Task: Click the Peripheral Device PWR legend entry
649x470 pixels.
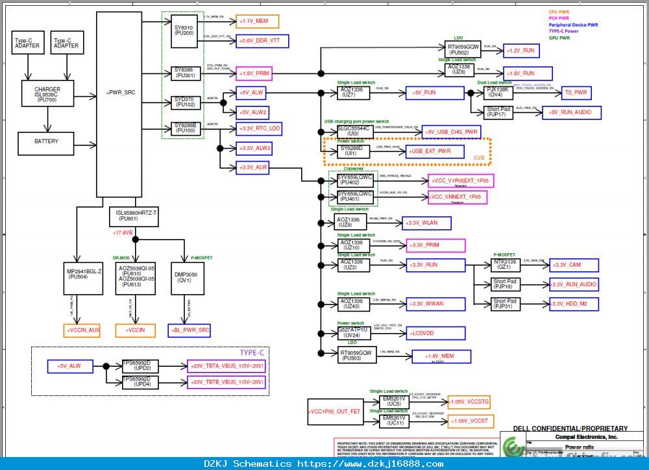Action: 573,25
